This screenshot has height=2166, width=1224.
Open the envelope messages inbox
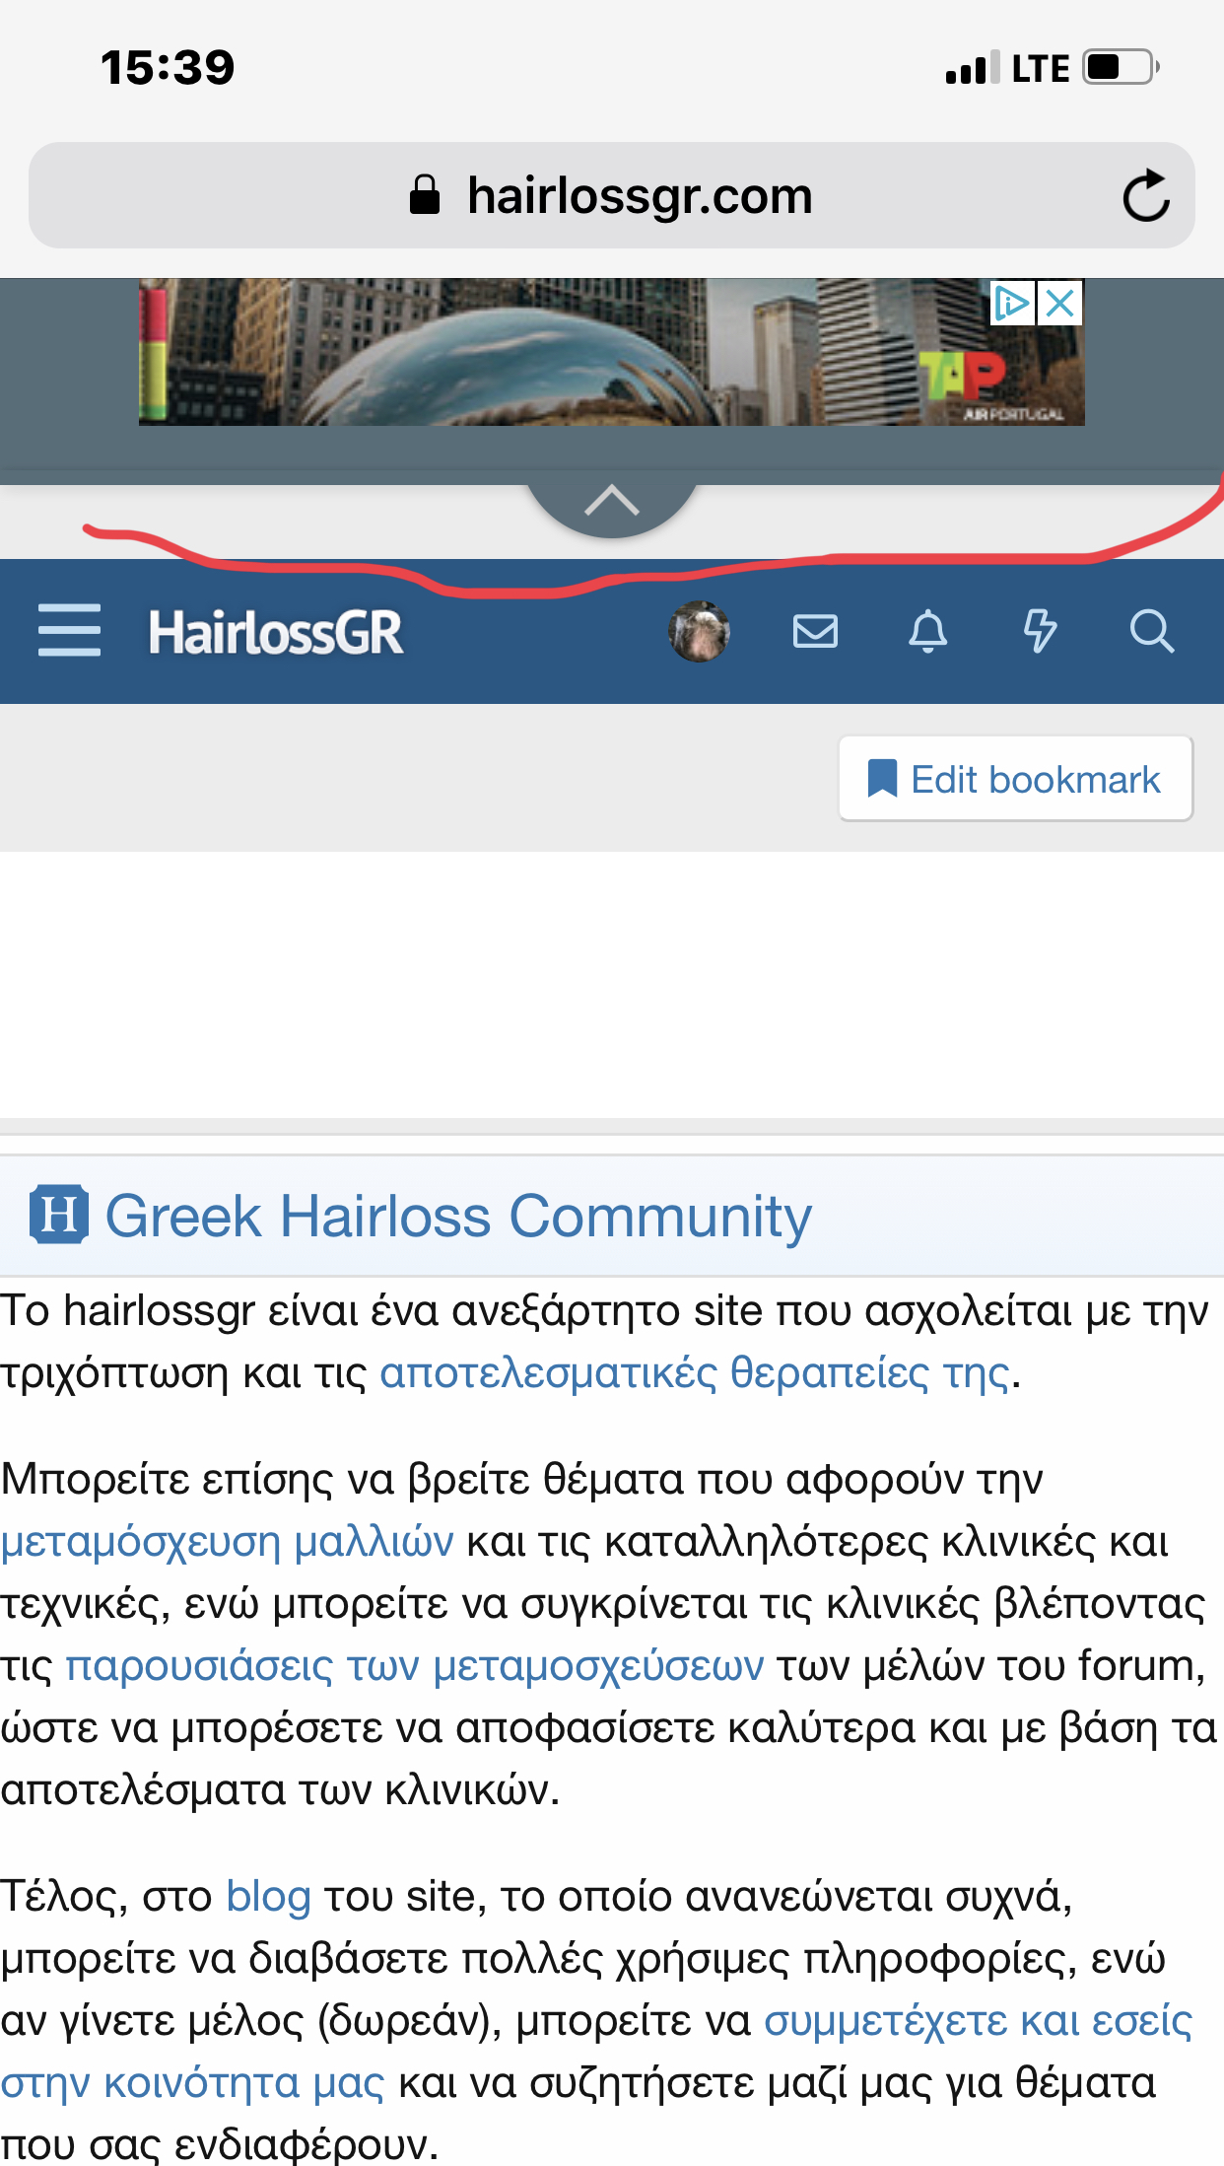[x=815, y=631]
